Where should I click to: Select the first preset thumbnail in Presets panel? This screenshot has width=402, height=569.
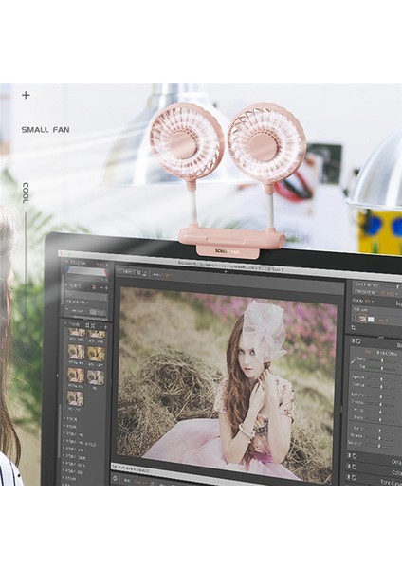point(77,333)
